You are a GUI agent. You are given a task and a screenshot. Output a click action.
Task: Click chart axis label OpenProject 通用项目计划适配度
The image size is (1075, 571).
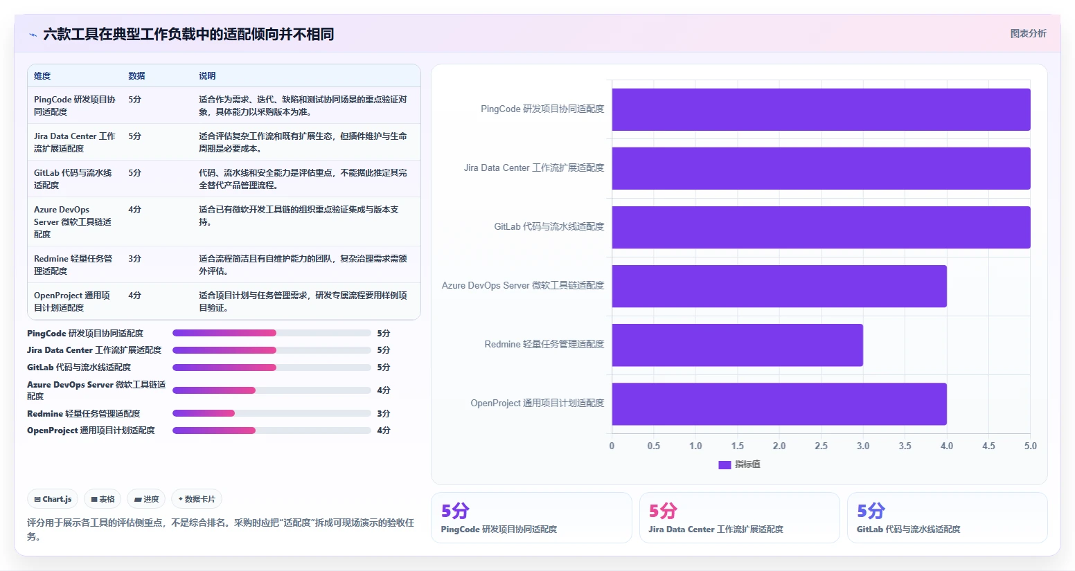[x=537, y=403]
